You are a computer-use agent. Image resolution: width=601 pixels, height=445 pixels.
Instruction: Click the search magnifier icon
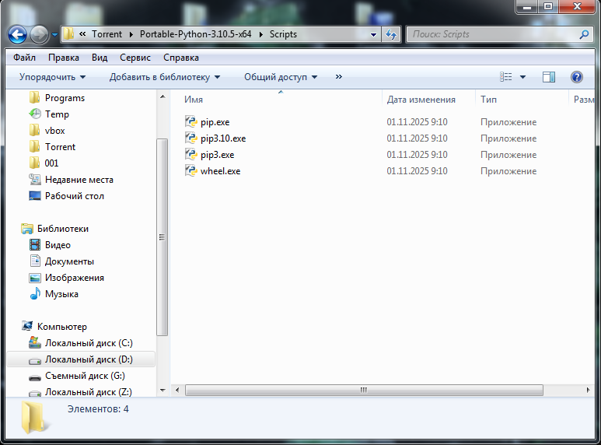coord(584,34)
